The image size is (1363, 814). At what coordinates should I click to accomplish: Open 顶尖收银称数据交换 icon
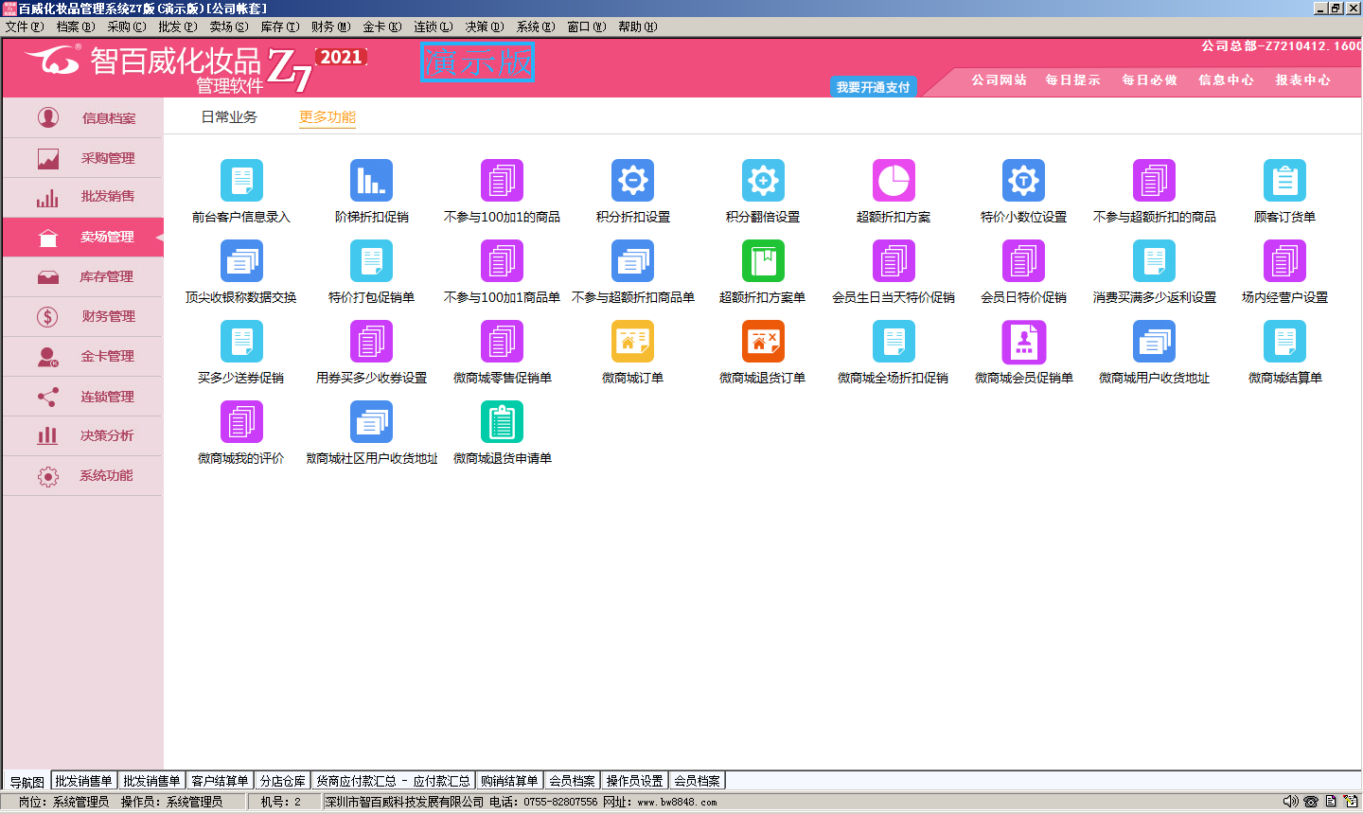241,261
